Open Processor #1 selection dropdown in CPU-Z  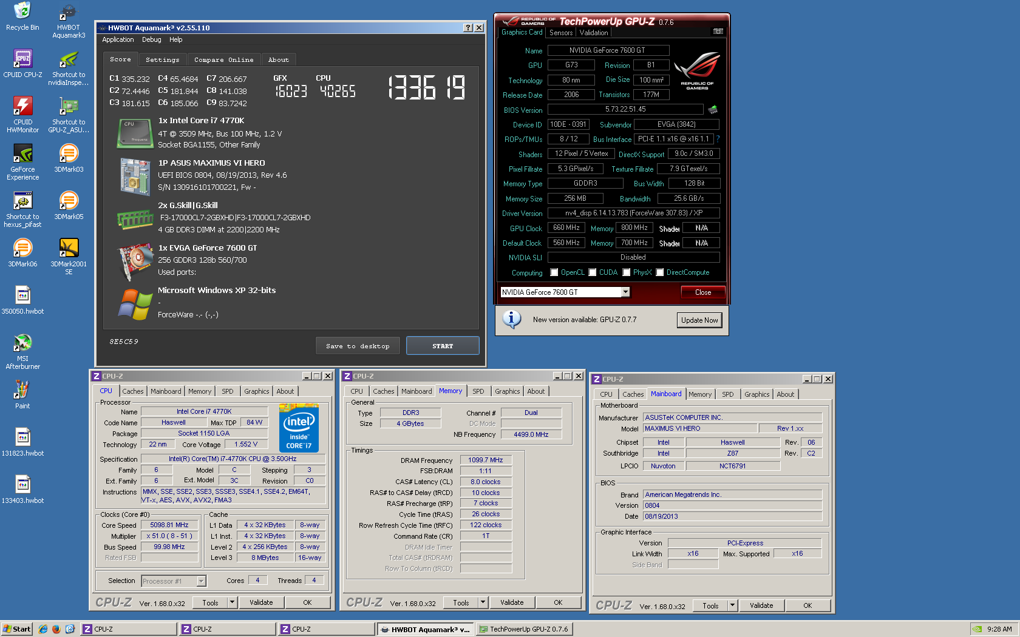click(x=201, y=581)
